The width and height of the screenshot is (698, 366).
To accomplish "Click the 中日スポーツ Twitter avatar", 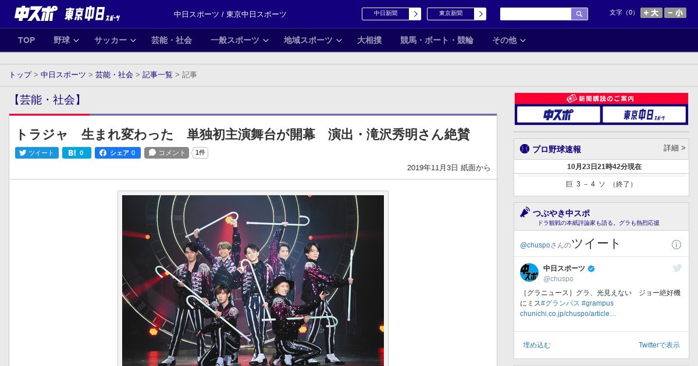I will coord(529,272).
